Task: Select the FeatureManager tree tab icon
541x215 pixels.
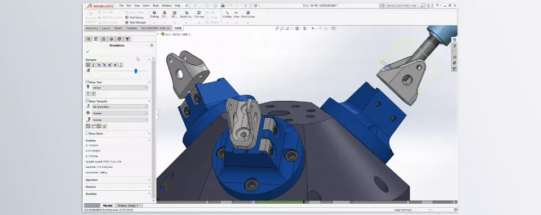Action: pyautogui.click(x=88, y=39)
